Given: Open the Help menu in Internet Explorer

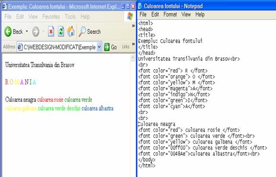Looking at the screenshot, I should [x=85, y=17].
